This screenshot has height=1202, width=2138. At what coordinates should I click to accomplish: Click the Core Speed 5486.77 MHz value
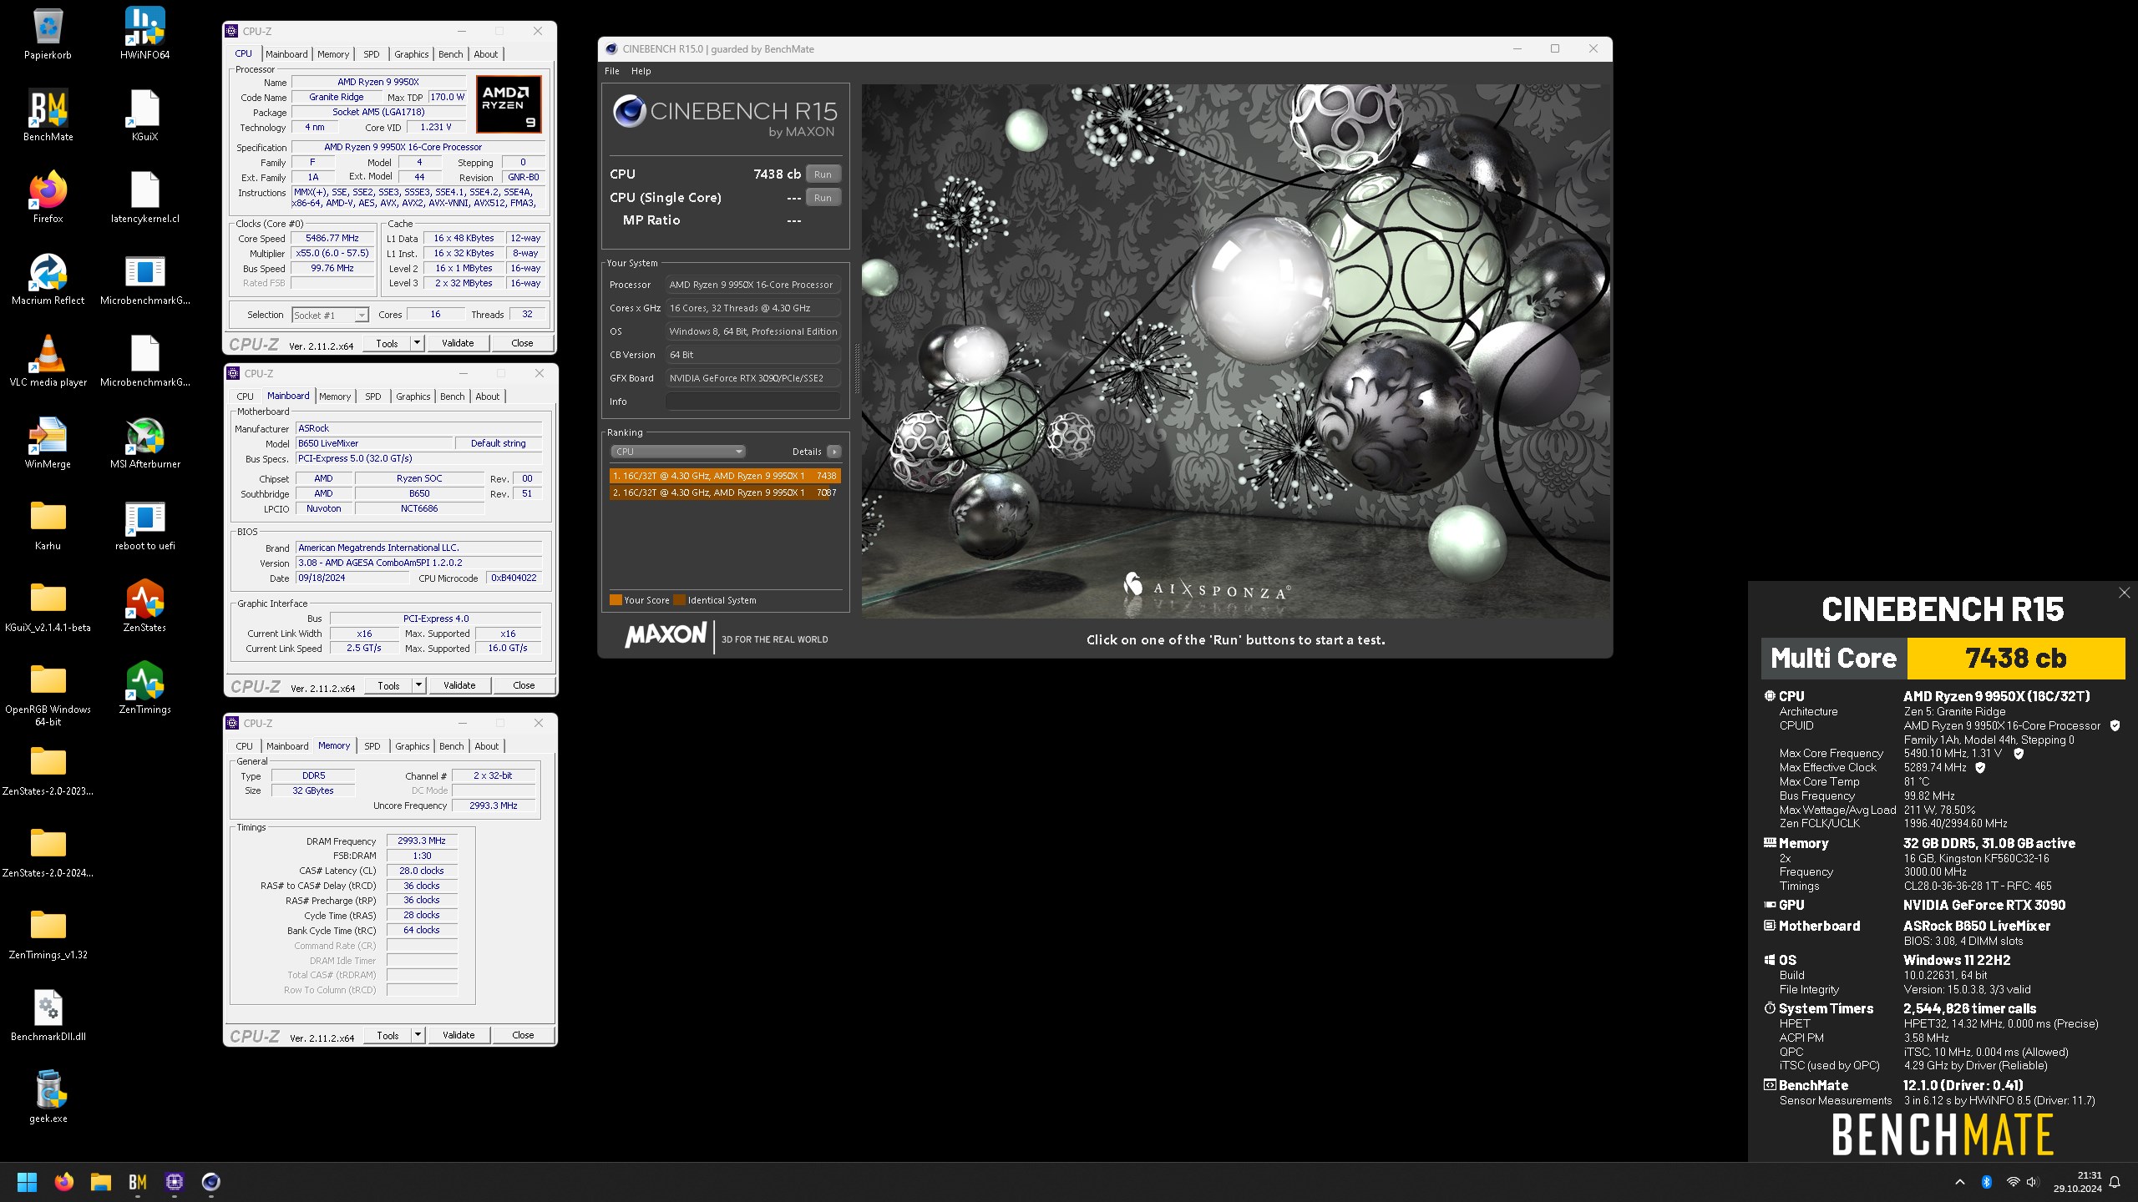click(x=332, y=238)
